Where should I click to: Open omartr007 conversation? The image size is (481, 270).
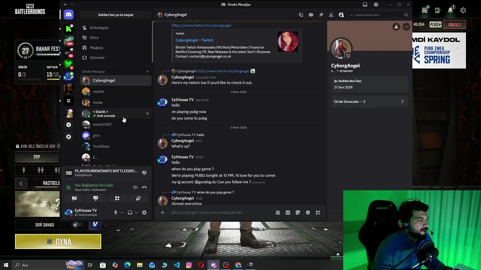click(116, 124)
